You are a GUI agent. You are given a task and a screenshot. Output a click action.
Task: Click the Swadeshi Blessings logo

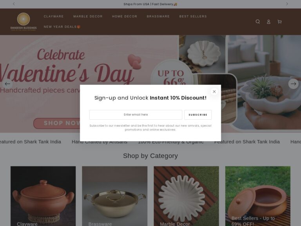click(24, 22)
